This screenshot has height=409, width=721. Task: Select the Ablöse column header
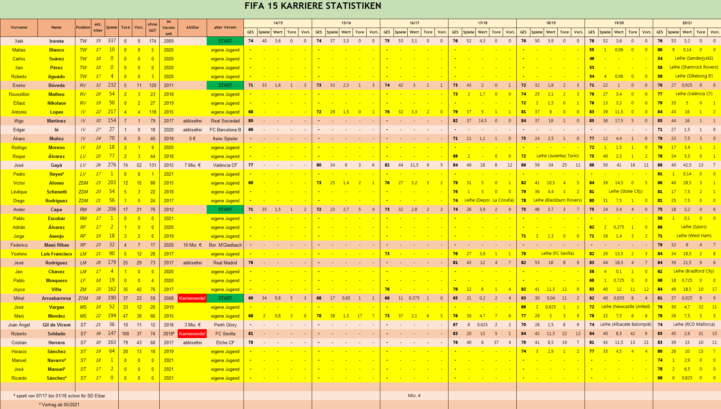[192, 27]
